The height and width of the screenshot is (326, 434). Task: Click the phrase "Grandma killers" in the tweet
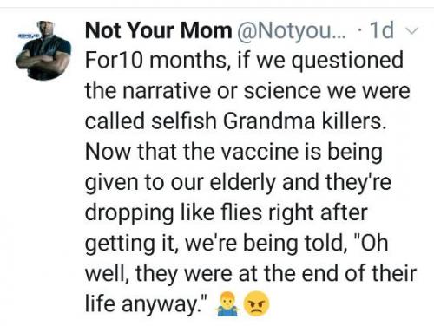coord(305,121)
